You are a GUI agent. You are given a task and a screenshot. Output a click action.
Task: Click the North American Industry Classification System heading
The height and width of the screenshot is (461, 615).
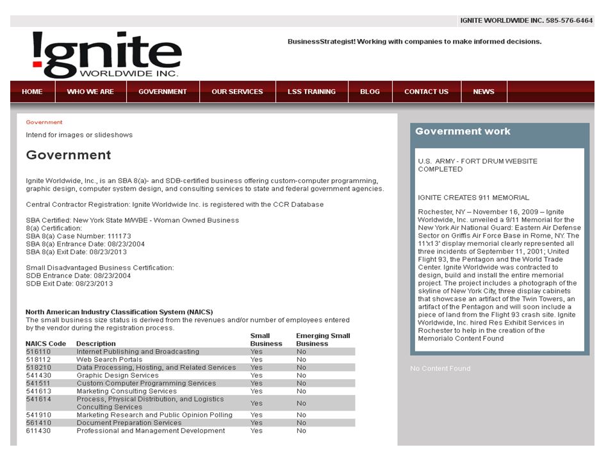click(x=119, y=312)
